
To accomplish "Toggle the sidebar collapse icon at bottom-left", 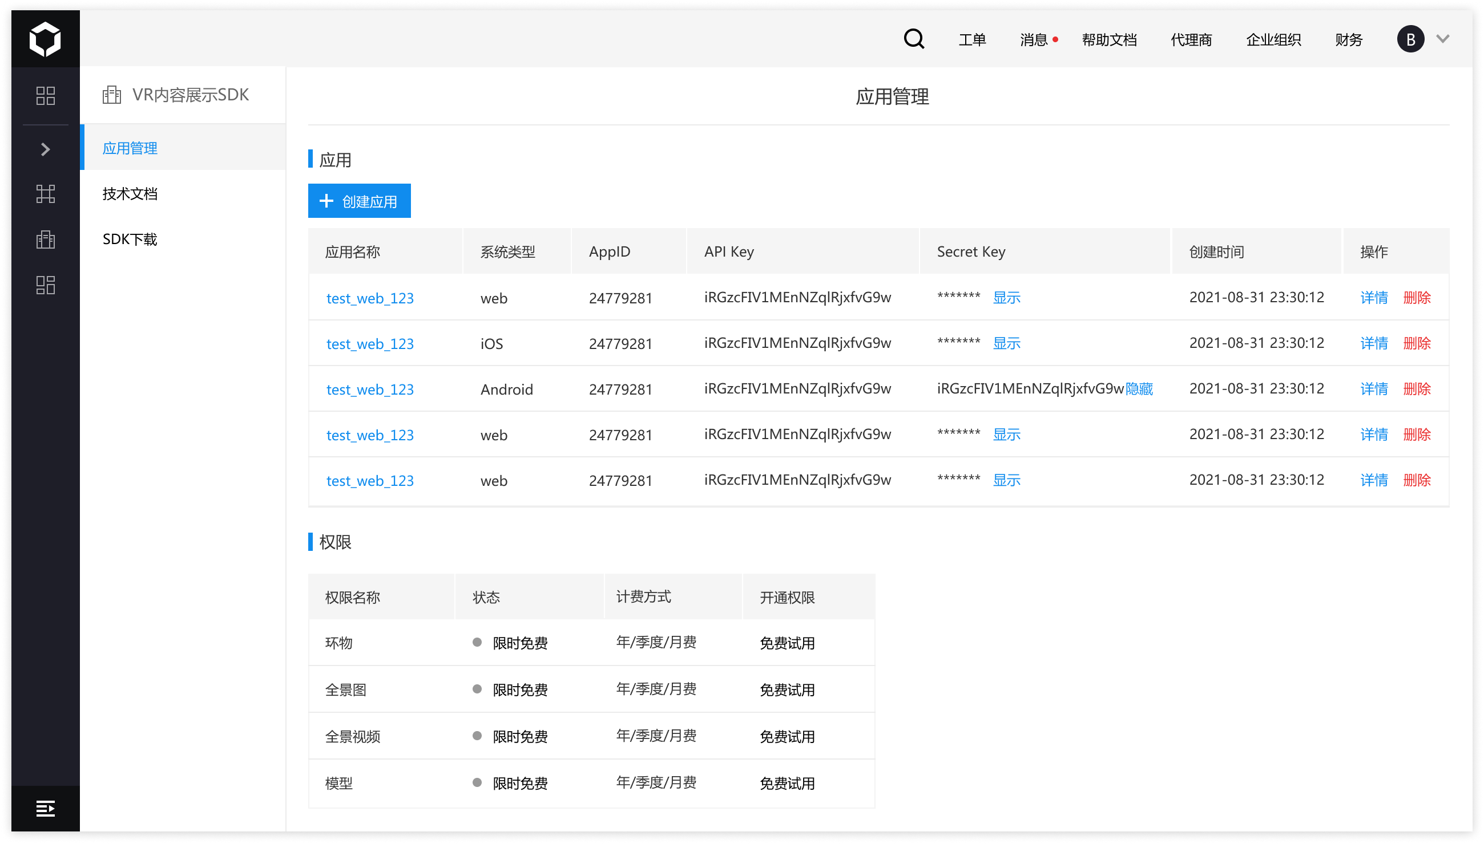I will click(x=45, y=808).
